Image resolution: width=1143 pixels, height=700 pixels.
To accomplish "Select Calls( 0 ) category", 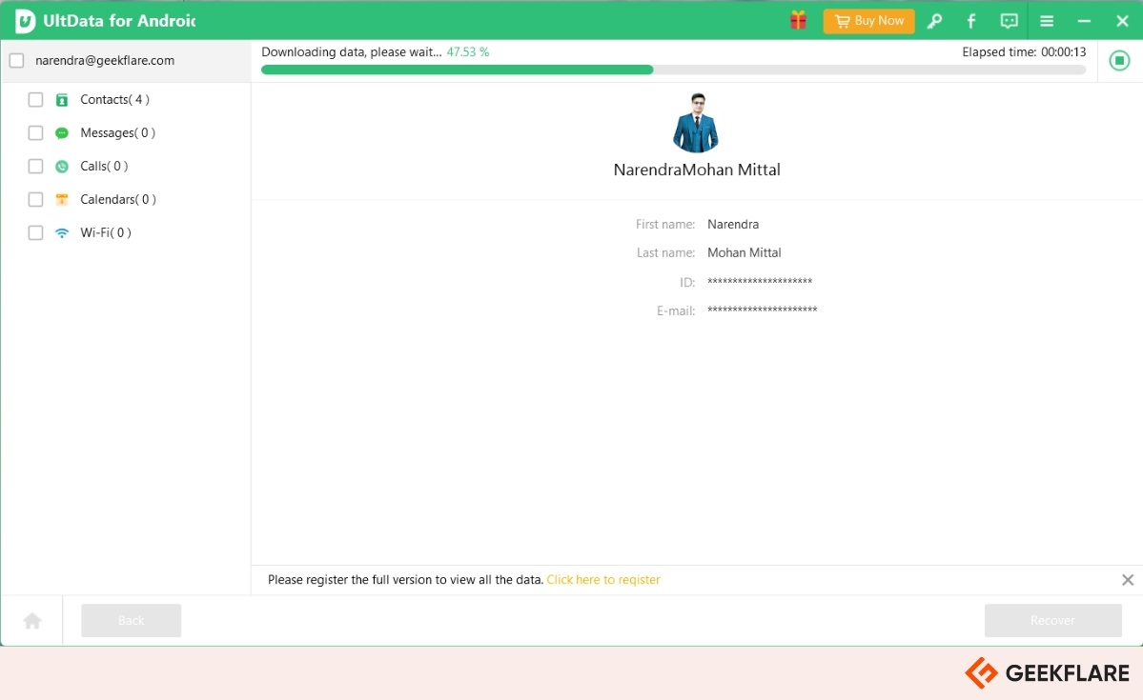I will click(104, 166).
